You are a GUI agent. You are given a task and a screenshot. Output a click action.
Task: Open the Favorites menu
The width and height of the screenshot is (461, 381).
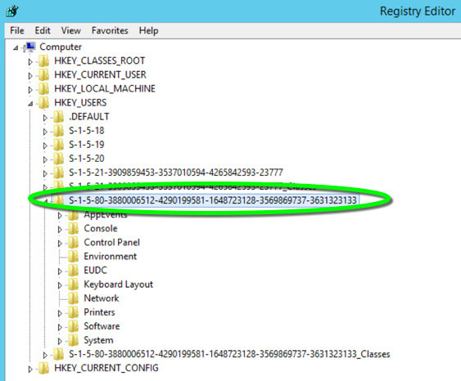pos(110,30)
